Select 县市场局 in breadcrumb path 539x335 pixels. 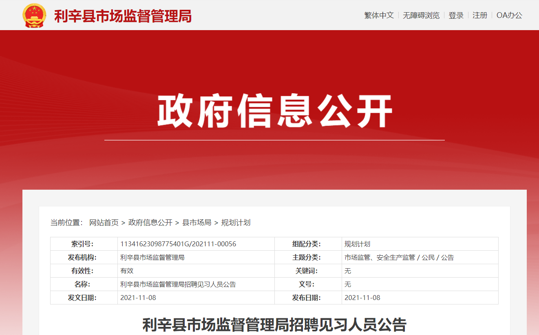tap(197, 223)
